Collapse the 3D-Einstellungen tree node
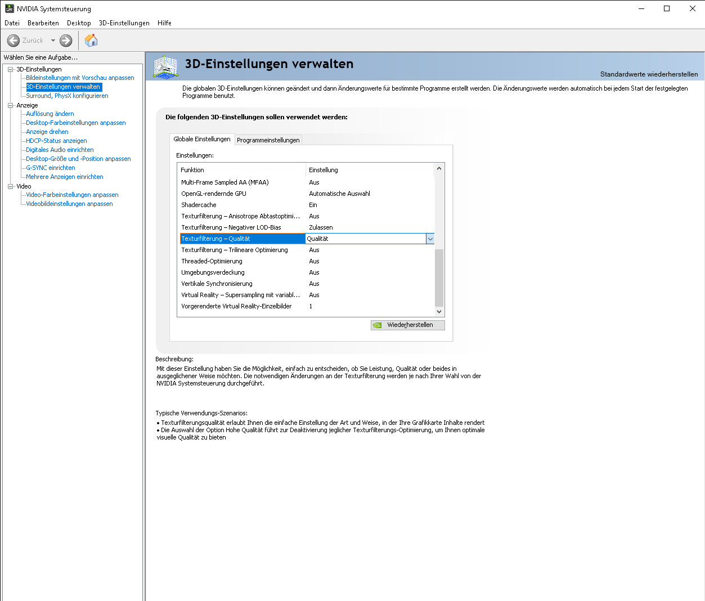This screenshot has height=601, width=705. click(x=10, y=69)
